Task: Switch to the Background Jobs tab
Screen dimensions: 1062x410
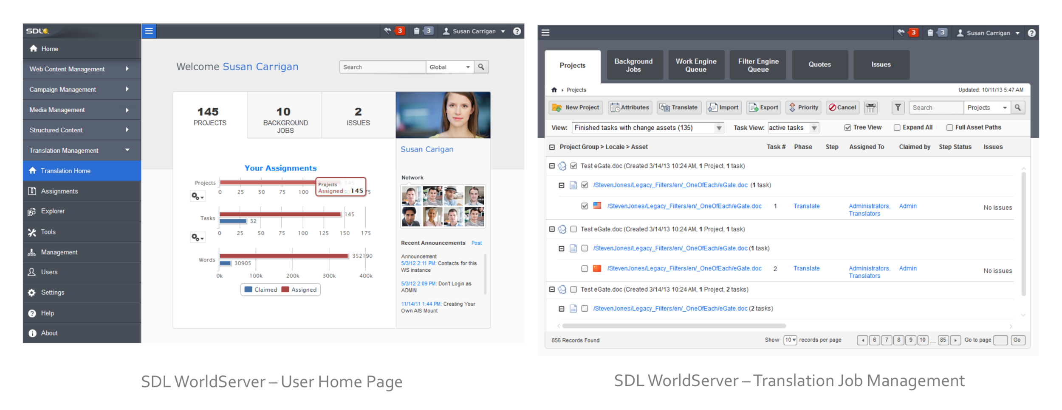Action: pos(635,65)
